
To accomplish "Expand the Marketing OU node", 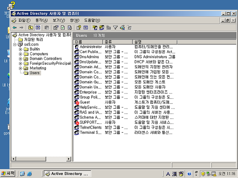I will (20, 68).
